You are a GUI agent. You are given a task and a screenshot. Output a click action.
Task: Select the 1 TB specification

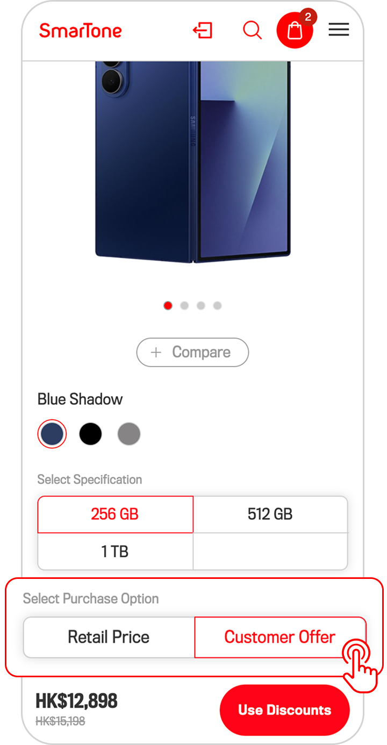115,551
